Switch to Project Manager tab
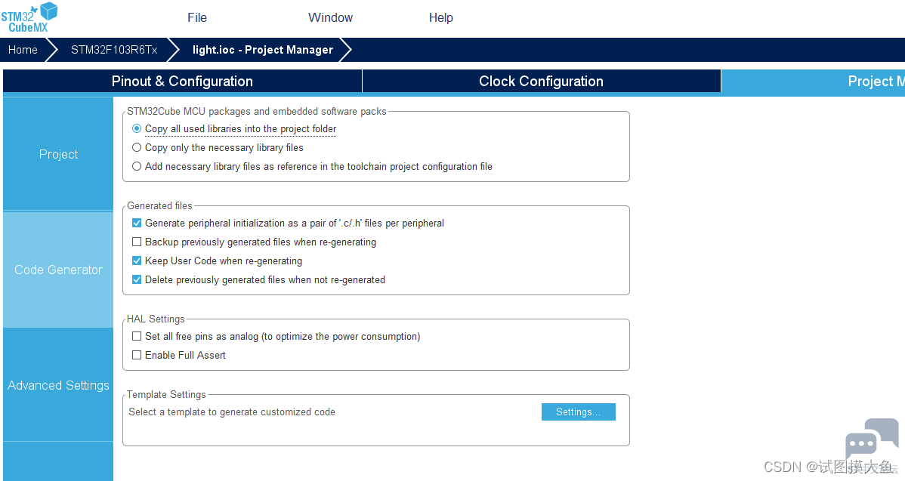Screen dimensions: 905x481 click(814, 82)
